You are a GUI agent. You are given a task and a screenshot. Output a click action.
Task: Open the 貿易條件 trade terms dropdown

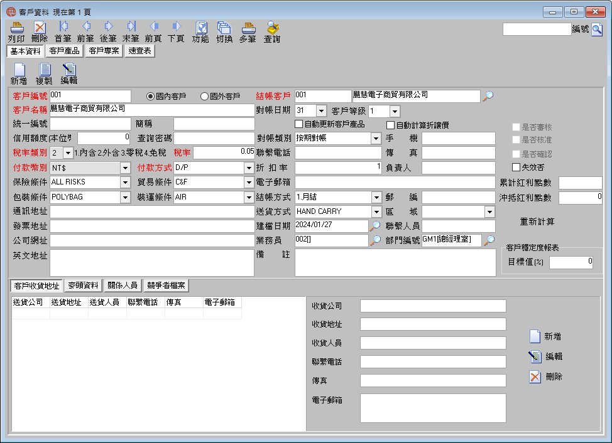coord(249,183)
